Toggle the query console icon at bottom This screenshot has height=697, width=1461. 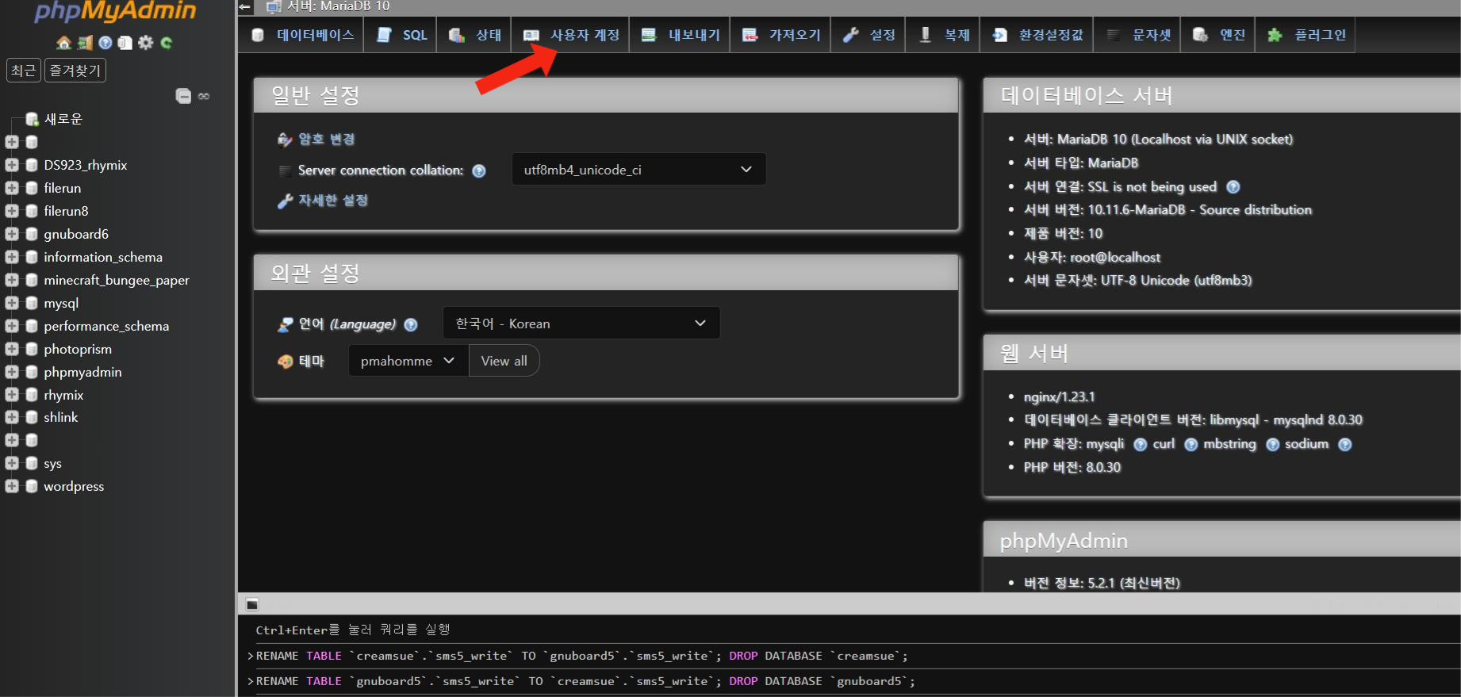[x=252, y=604]
